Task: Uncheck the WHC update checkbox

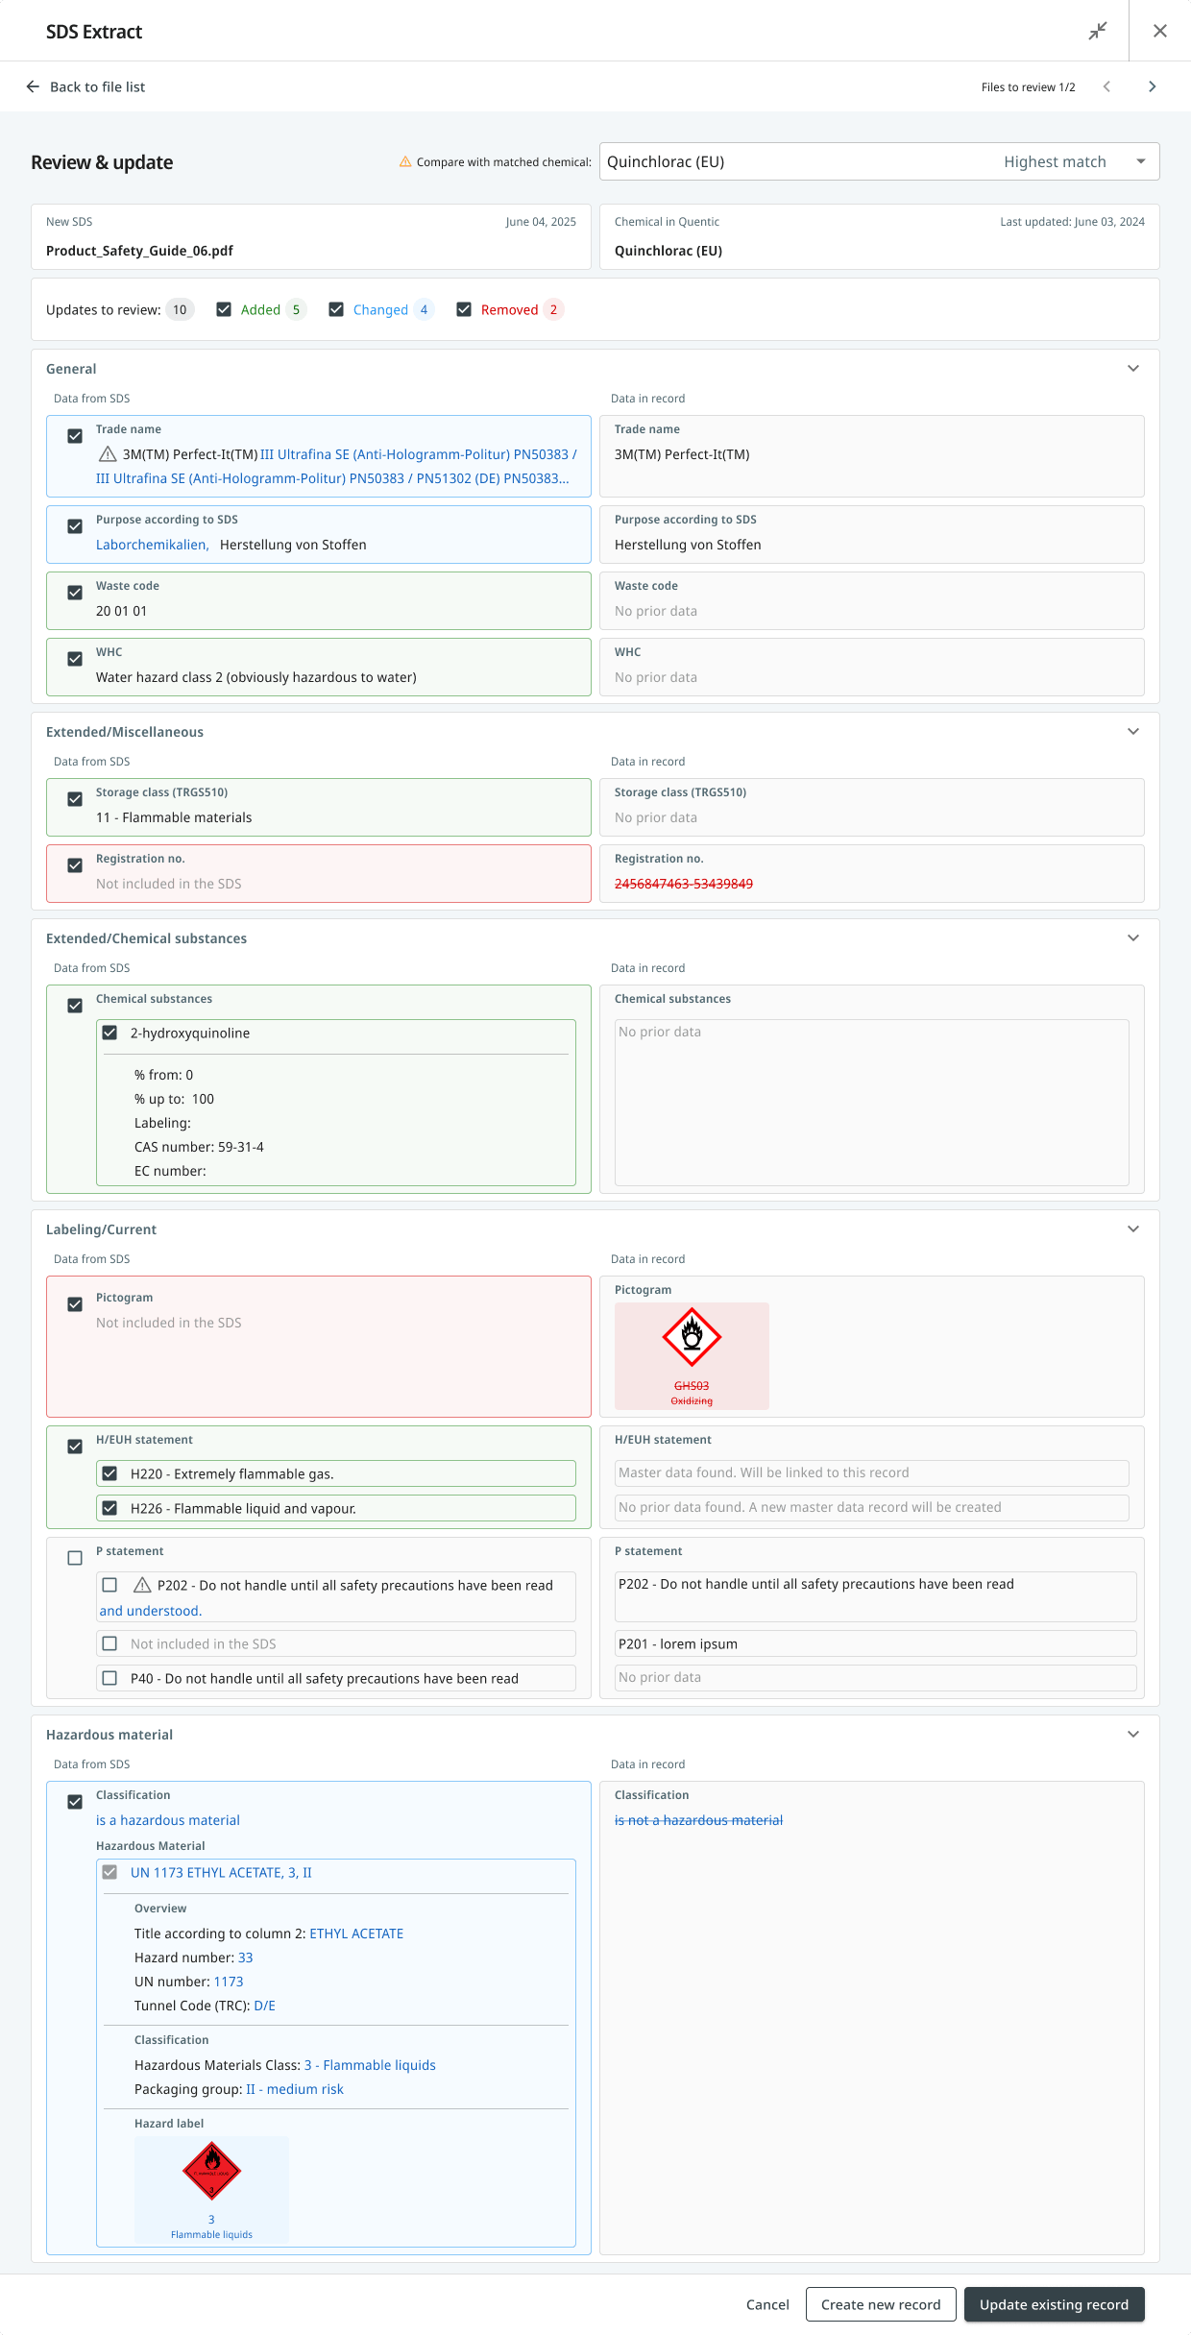Action: click(75, 659)
